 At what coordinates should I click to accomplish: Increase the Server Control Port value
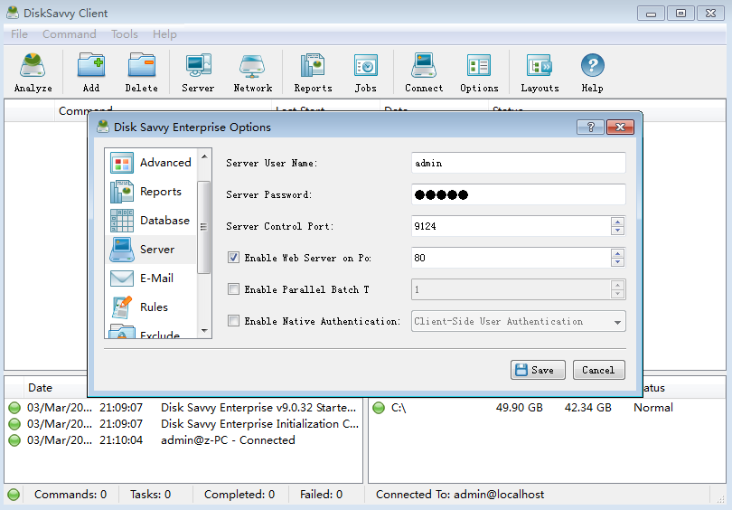click(x=617, y=222)
